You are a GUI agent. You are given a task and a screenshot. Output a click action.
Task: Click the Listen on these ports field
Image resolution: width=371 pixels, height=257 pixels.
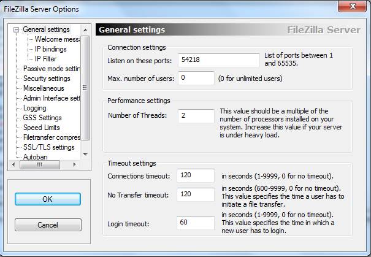pos(219,60)
